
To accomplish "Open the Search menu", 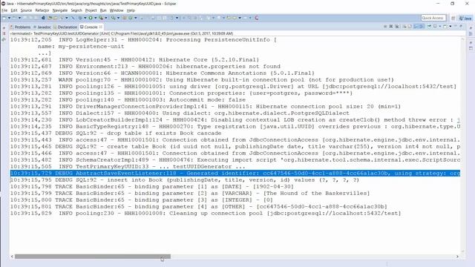I will (x=76, y=10).
